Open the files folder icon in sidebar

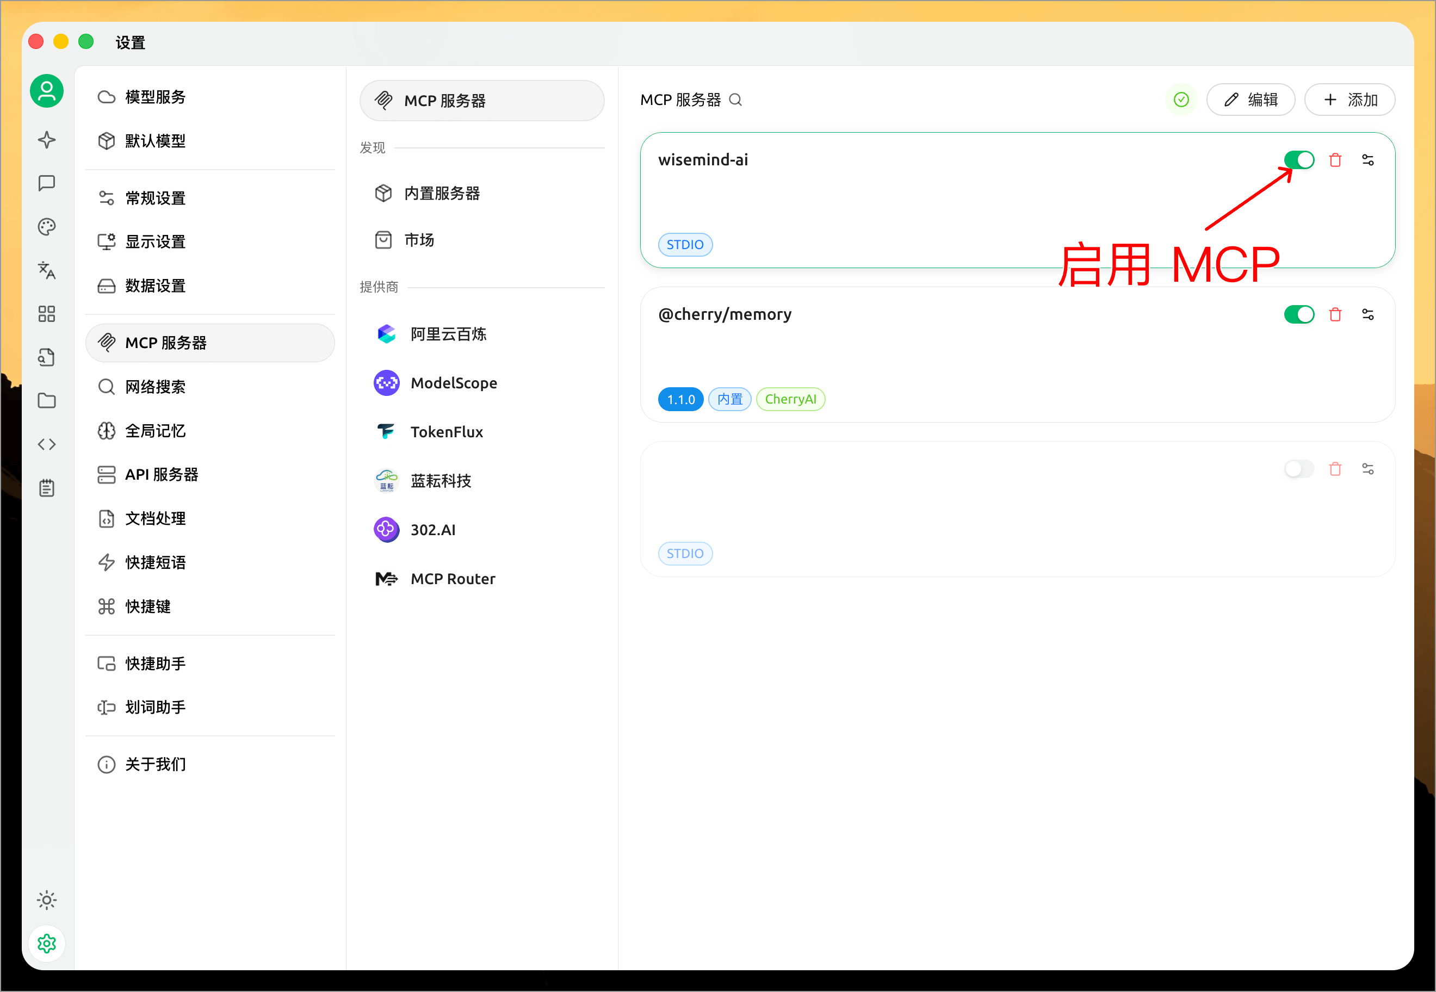pos(46,401)
